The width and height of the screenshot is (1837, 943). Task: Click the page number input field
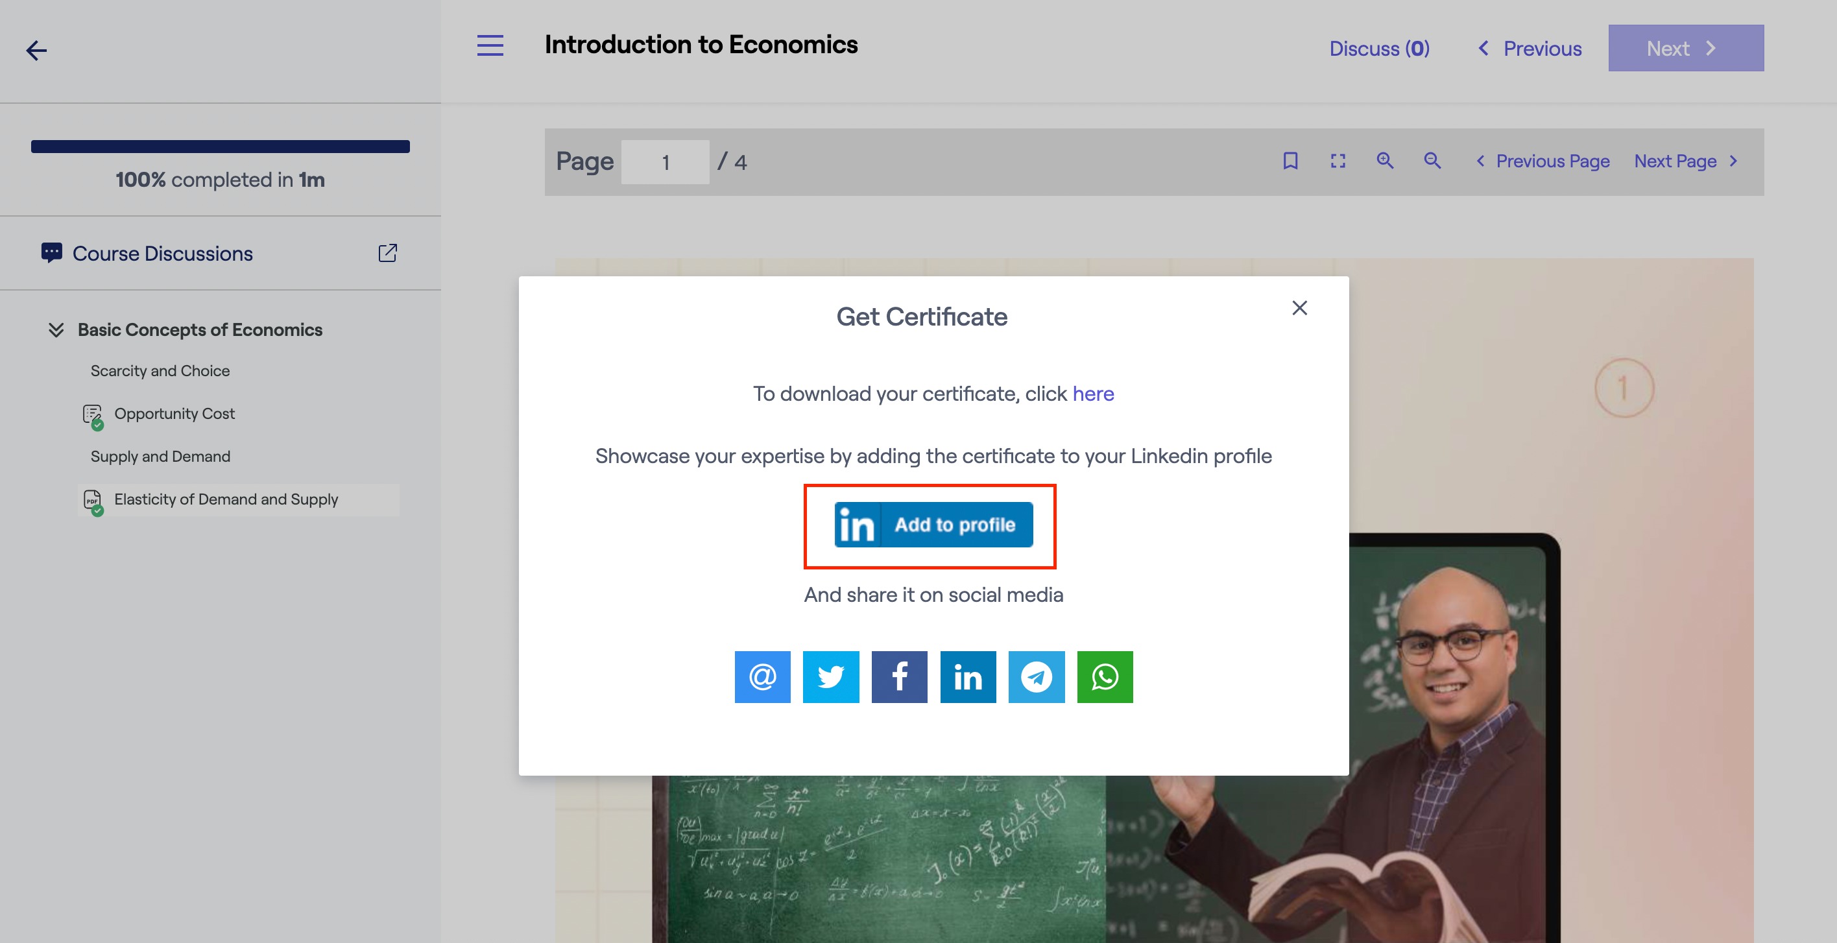coord(665,163)
